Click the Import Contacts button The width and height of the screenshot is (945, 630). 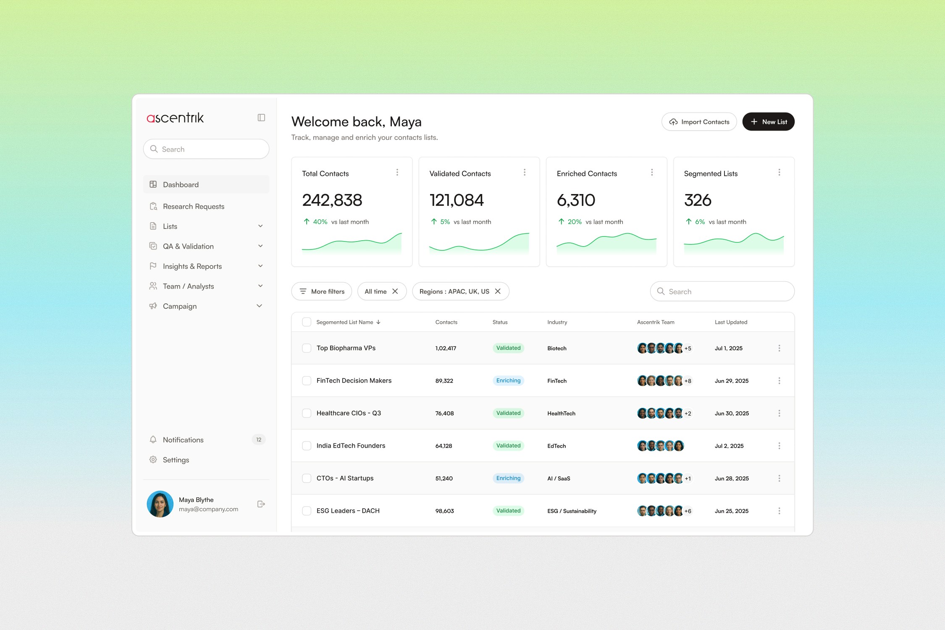tap(699, 122)
